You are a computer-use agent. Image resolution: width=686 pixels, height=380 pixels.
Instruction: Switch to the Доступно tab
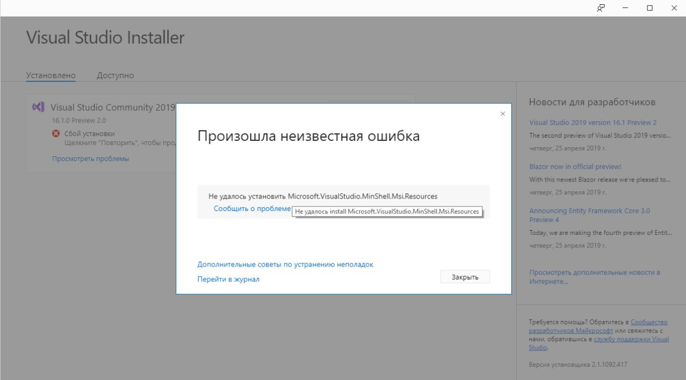point(115,75)
